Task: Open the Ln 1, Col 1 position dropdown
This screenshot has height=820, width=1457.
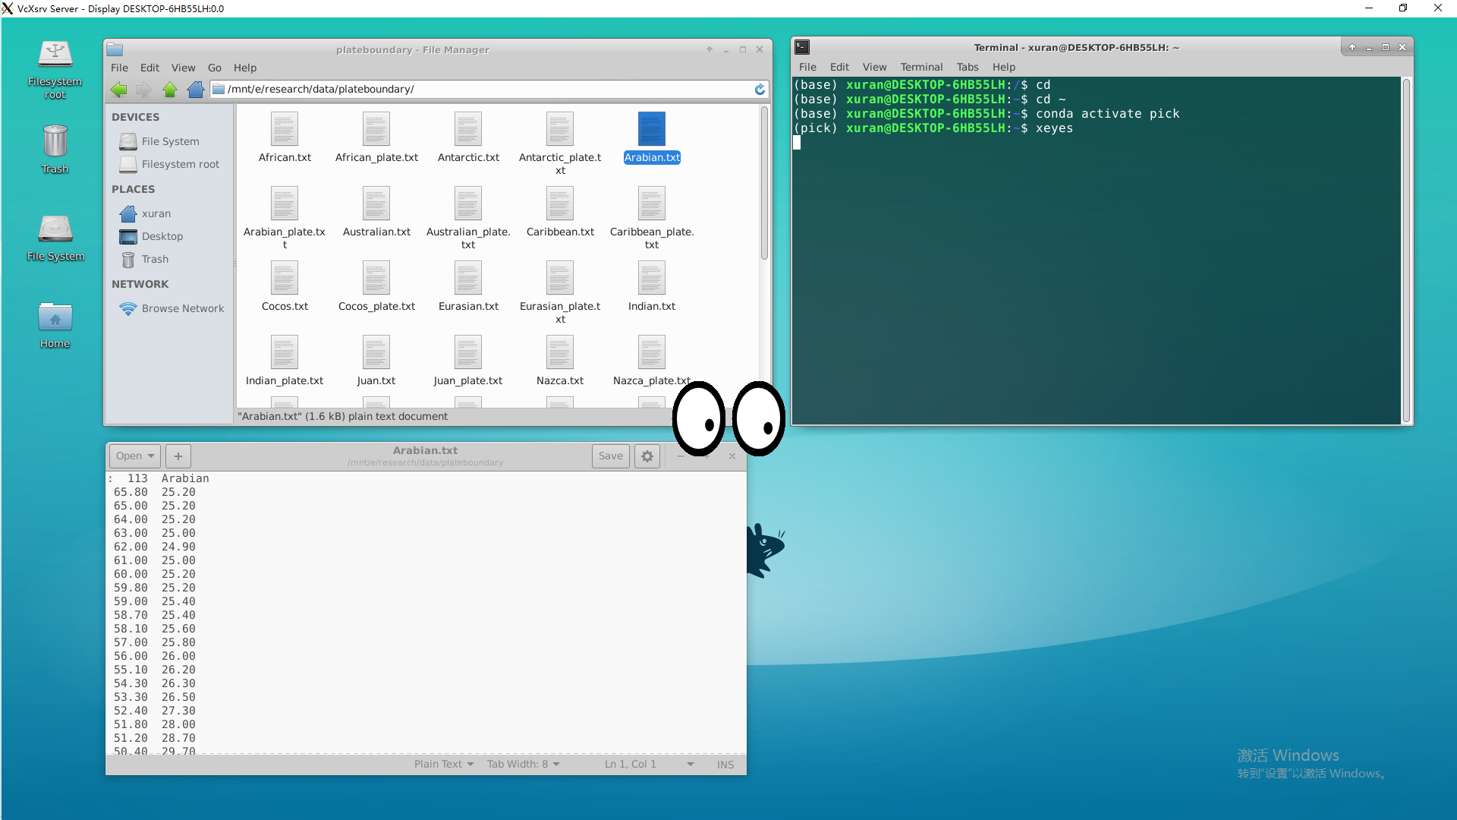Action: click(650, 765)
